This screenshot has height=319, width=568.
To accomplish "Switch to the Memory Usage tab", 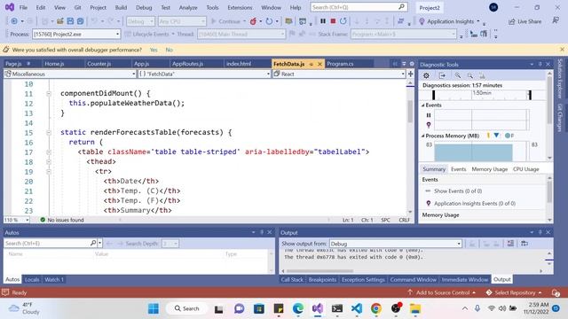I will click(x=489, y=169).
